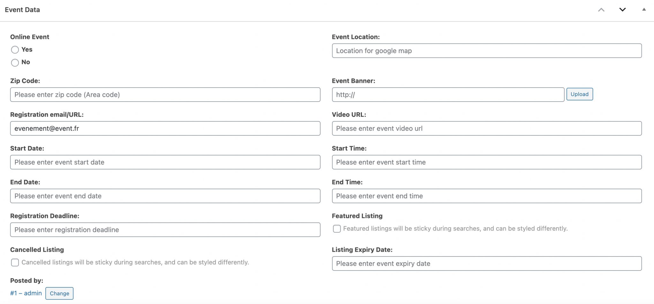Select No for Online Event
The height and width of the screenshot is (304, 654).
pos(15,62)
